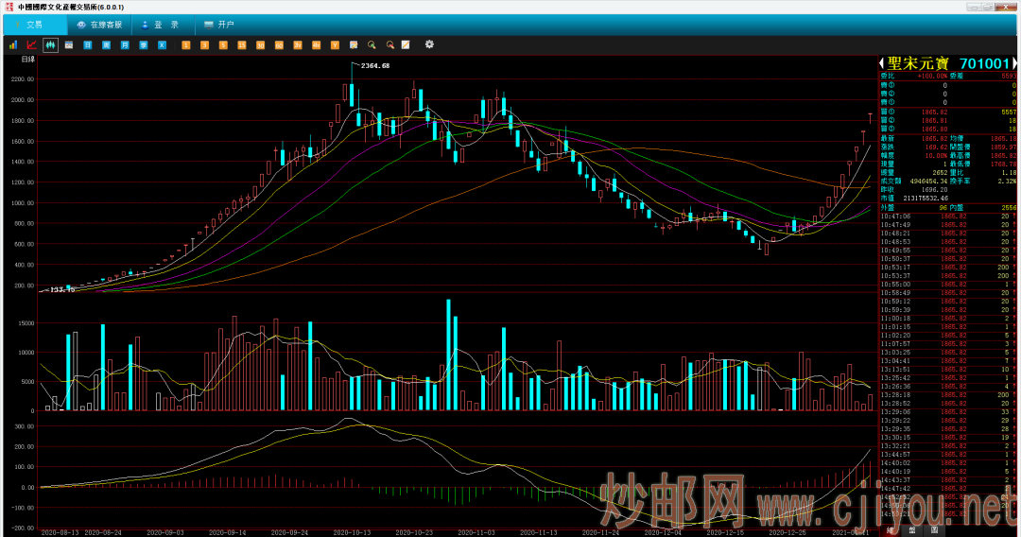Go to previous symbol with left arrow
This screenshot has height=537, width=1021.
coord(882,63)
